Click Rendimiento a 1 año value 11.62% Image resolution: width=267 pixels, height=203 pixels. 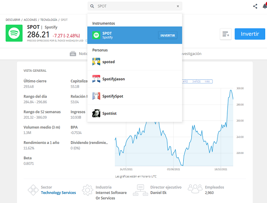pos(29,148)
